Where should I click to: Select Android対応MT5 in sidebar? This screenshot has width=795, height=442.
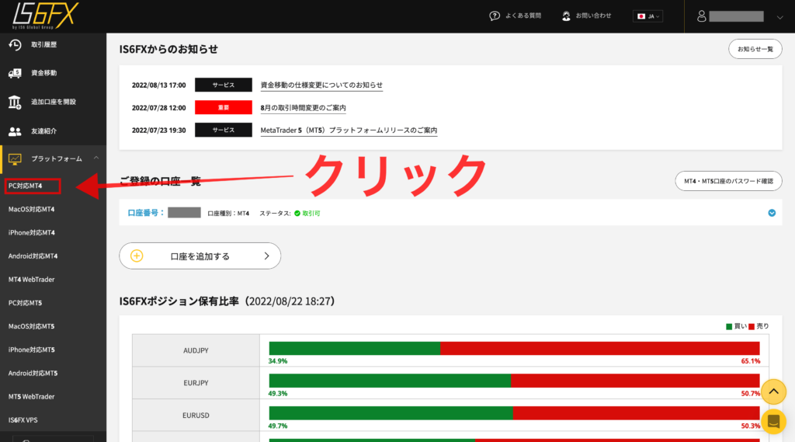coord(33,373)
